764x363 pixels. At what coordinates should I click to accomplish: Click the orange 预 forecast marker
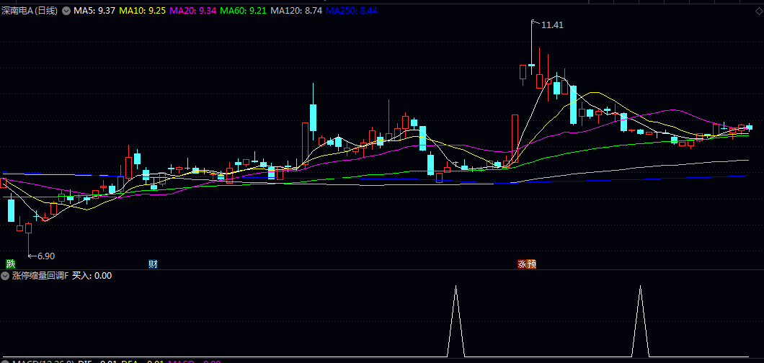coord(531,264)
